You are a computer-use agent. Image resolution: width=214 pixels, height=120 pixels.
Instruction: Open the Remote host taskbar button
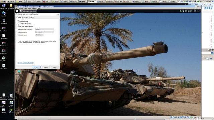pyautogui.click(x=136, y=1)
